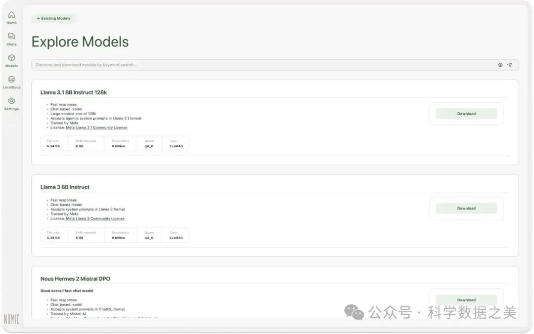Click the send arrow icon in search bar
The height and width of the screenshot is (334, 534).
pyautogui.click(x=509, y=65)
